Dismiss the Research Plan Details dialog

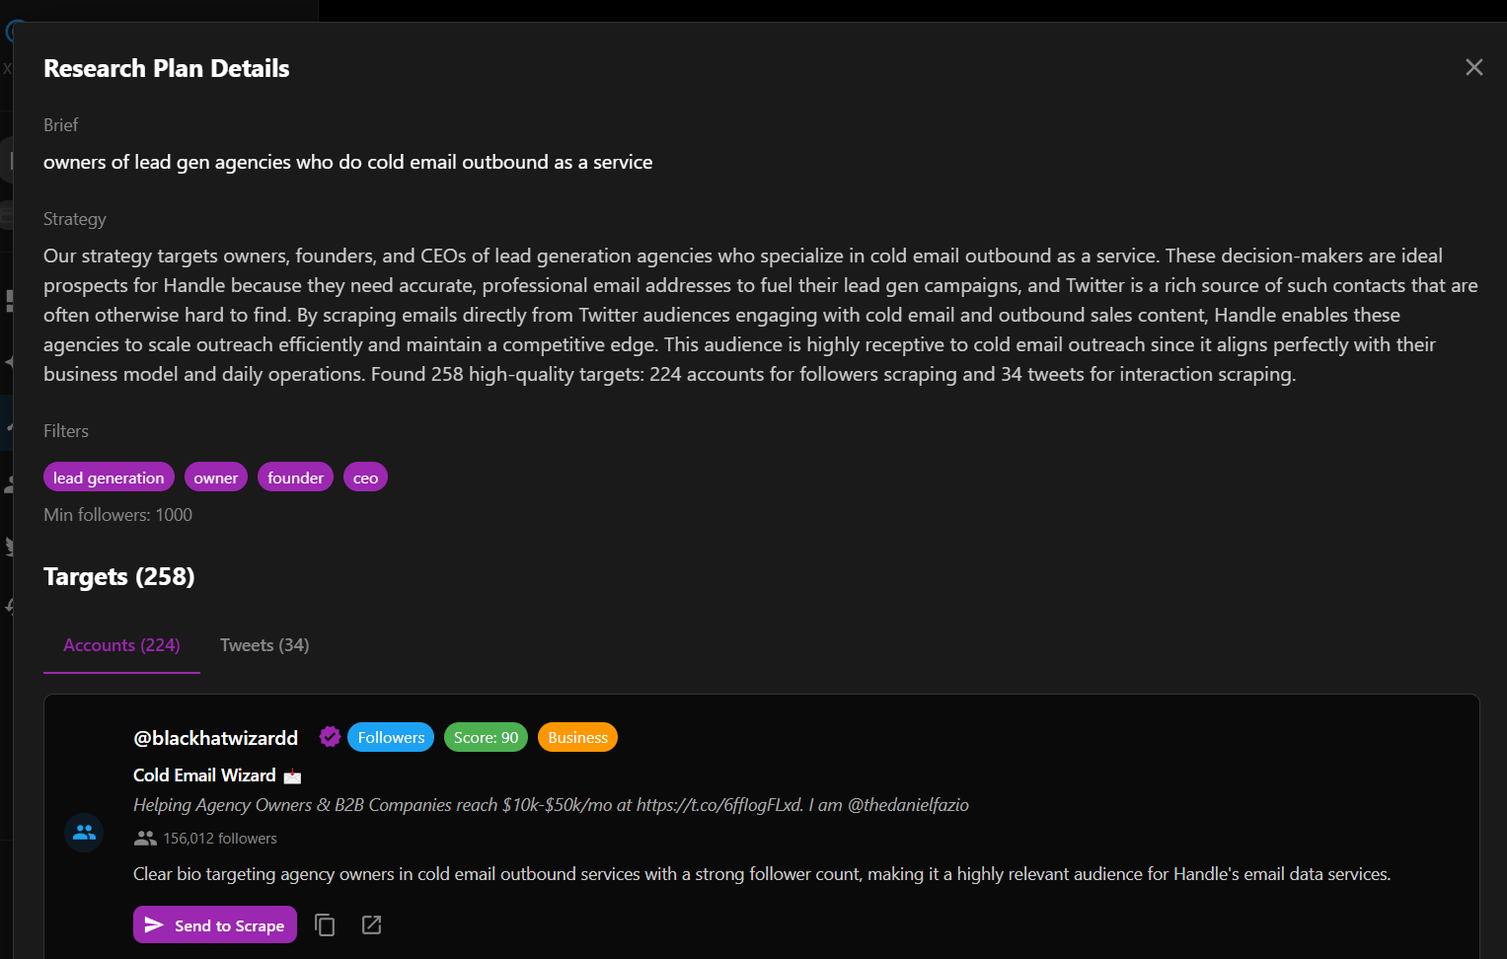1473,67
